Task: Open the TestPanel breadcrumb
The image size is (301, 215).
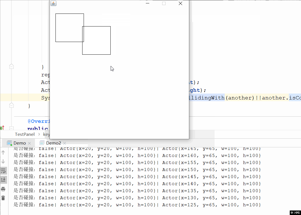Action: 25,134
